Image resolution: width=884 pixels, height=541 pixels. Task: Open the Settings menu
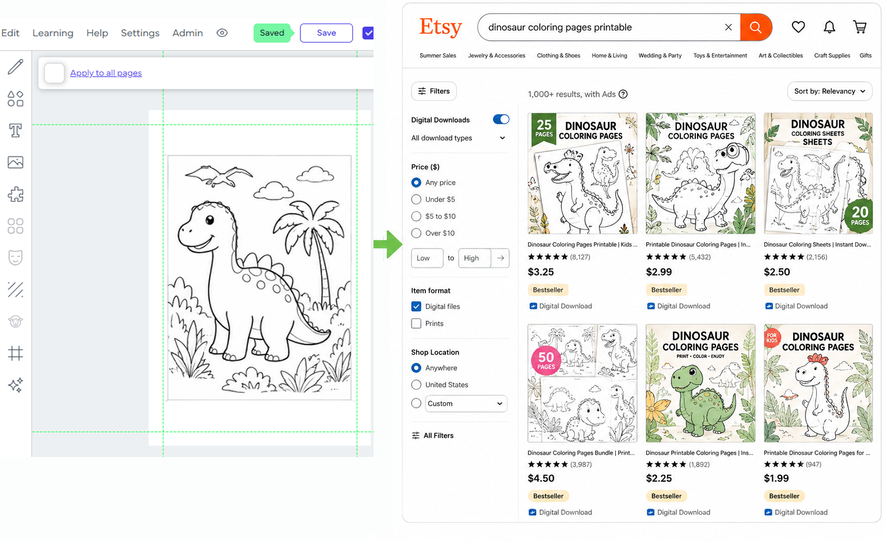click(140, 33)
